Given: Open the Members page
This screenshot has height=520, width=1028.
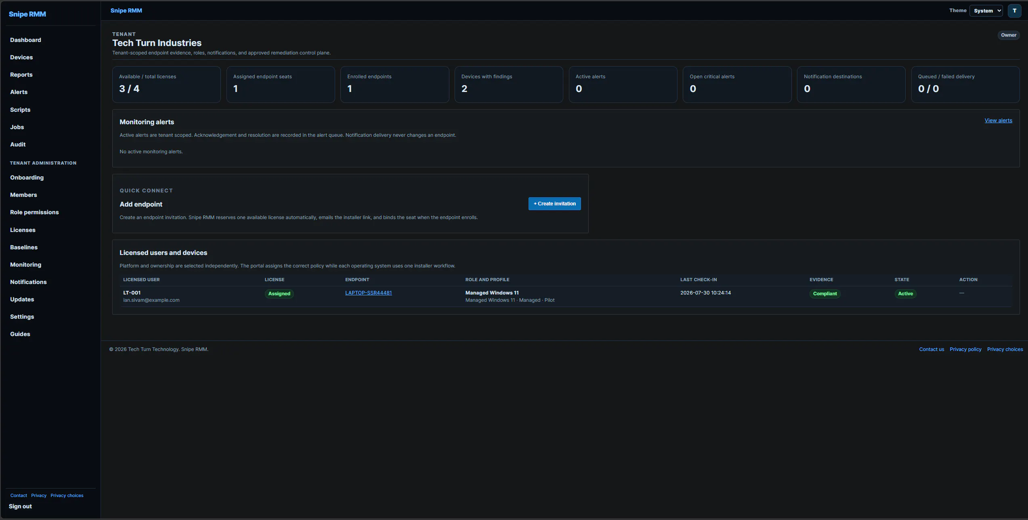Looking at the screenshot, I should tap(23, 195).
